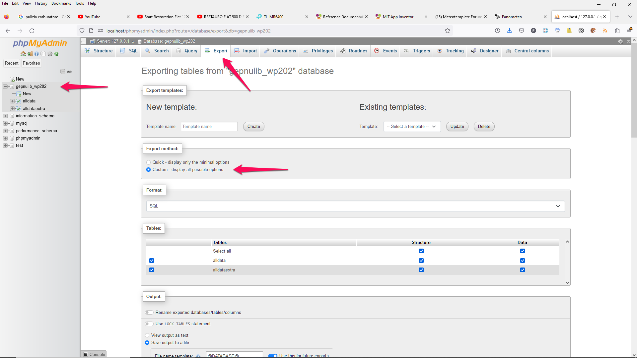Open phpMyAdmin documentation help icon

pyautogui.click(x=36, y=54)
